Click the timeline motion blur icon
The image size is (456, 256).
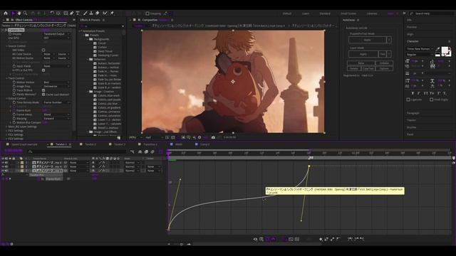pos(152,151)
